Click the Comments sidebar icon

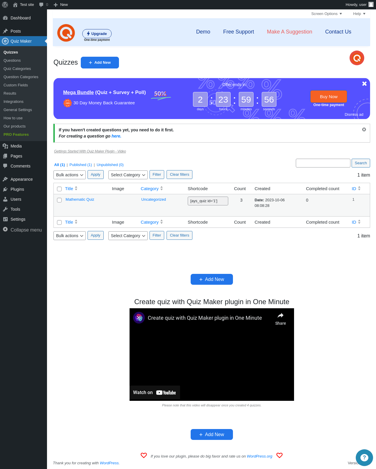[5, 166]
